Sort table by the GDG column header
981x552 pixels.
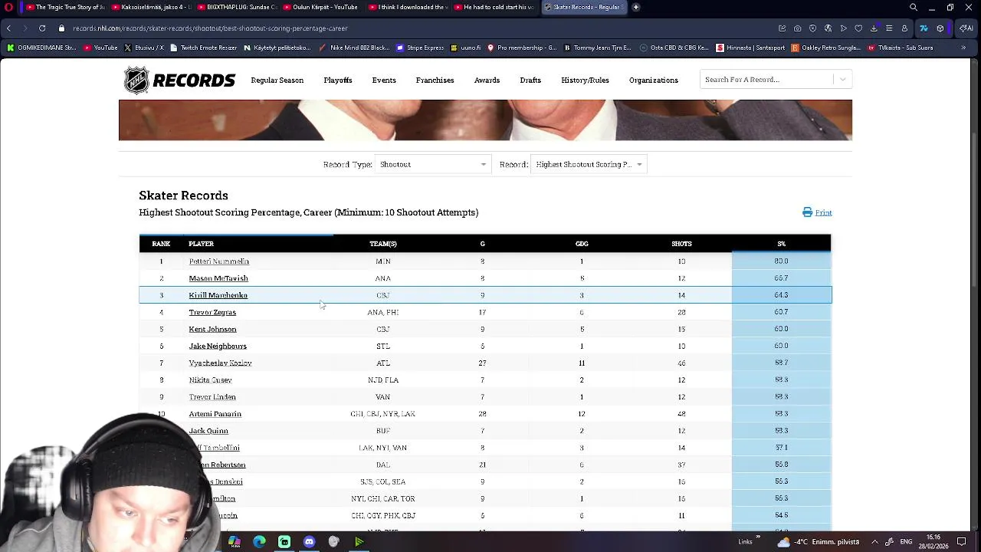(582, 244)
